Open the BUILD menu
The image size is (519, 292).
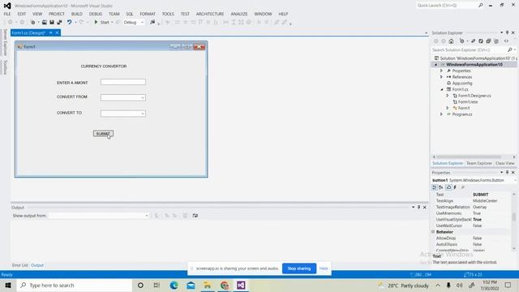(76, 14)
